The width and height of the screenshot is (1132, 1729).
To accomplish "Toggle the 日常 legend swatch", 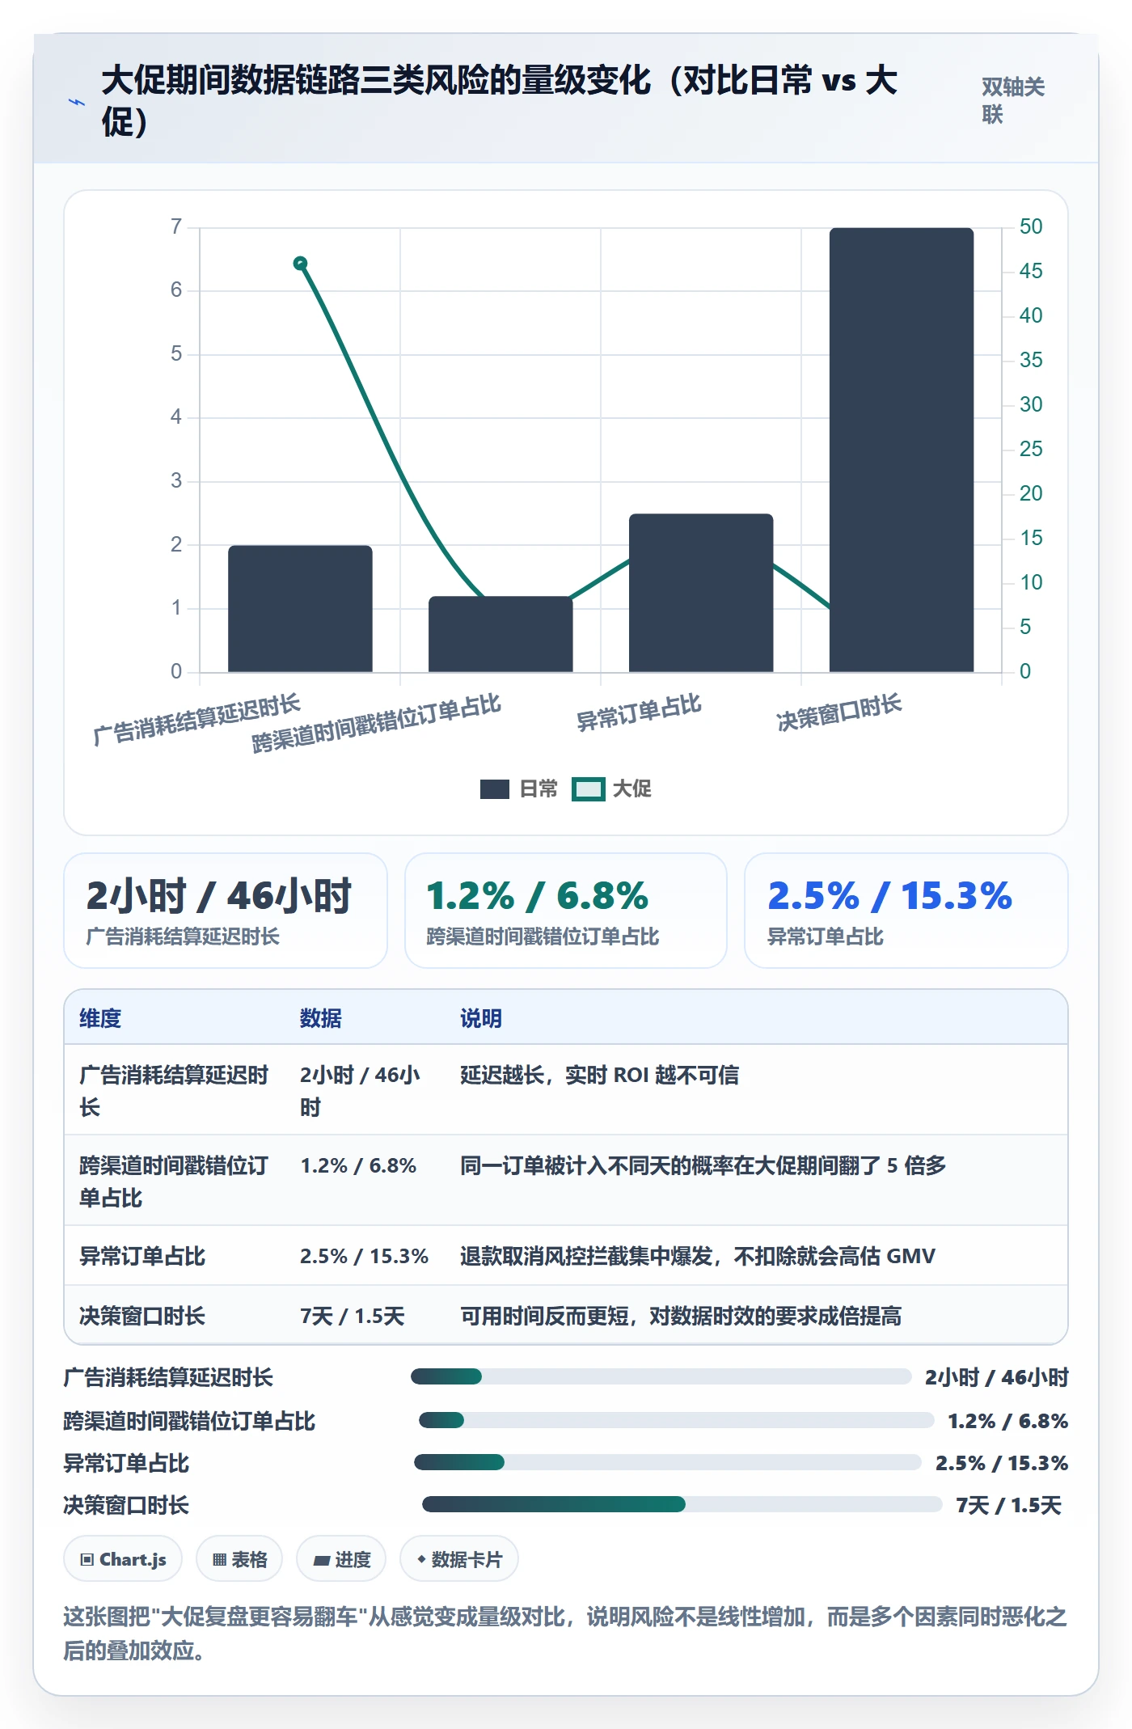I will click(494, 788).
